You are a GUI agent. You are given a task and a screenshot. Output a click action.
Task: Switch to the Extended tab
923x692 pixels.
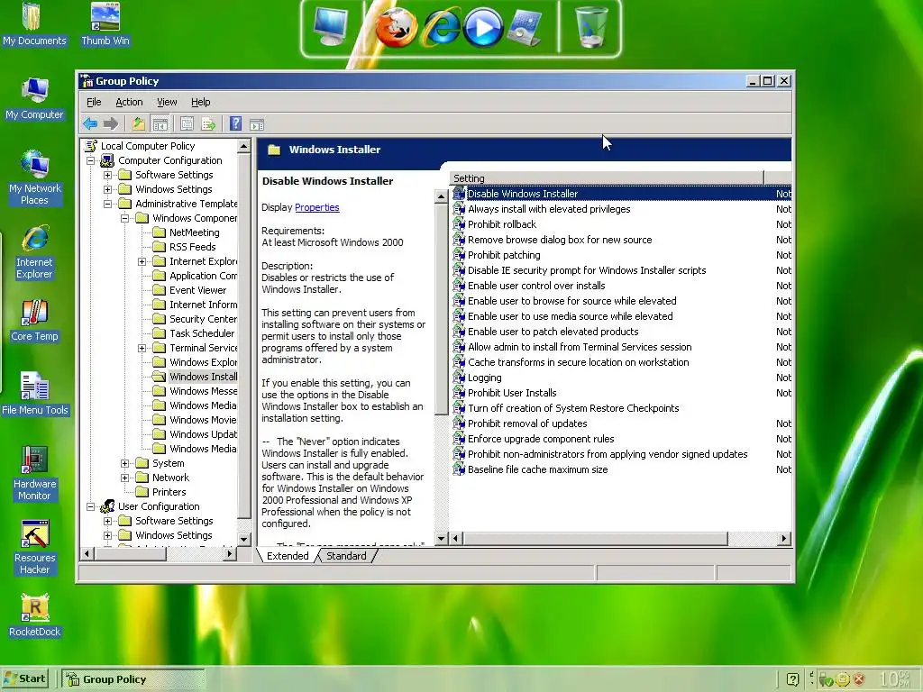(x=288, y=556)
